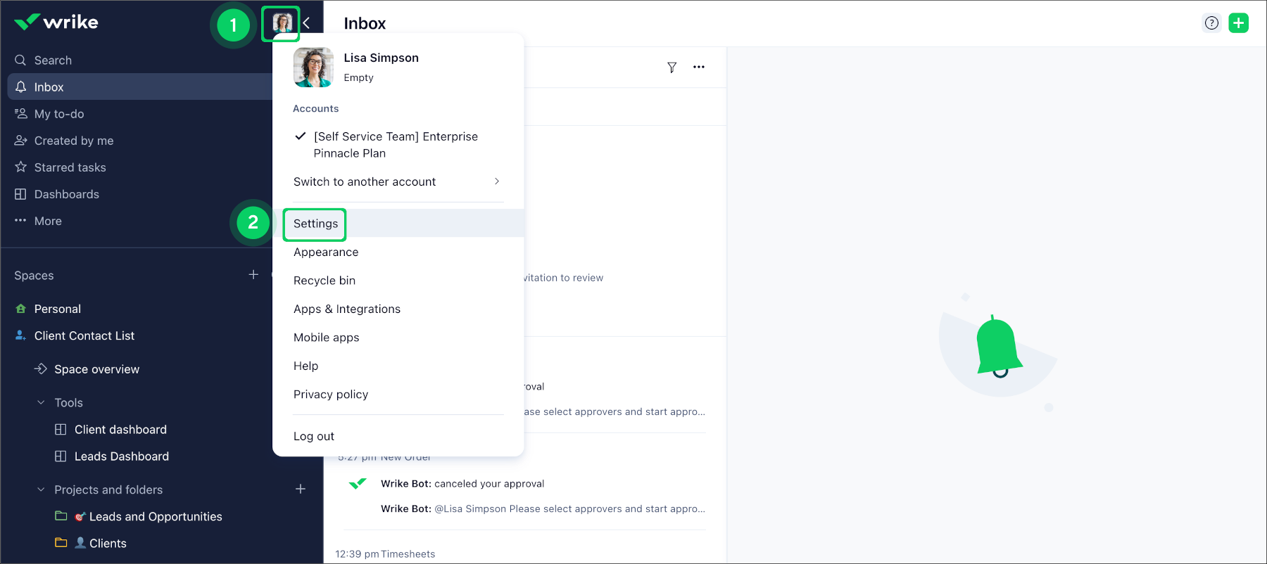This screenshot has height=564, width=1267.
Task: Click the Inbox bell icon in sidebar
Action: (x=20, y=87)
